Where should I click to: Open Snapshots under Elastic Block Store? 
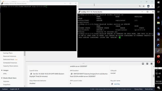pos(7,85)
